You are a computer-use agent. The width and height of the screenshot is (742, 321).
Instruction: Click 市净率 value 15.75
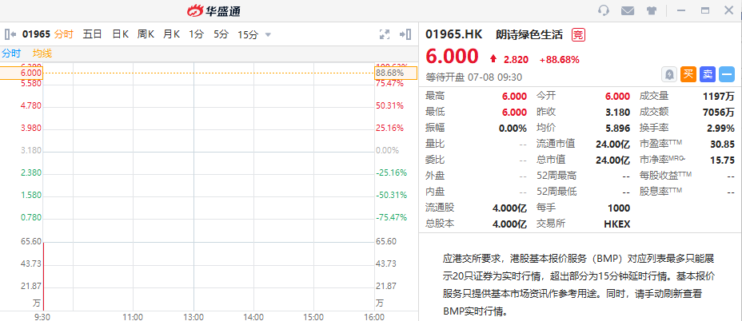point(722,160)
